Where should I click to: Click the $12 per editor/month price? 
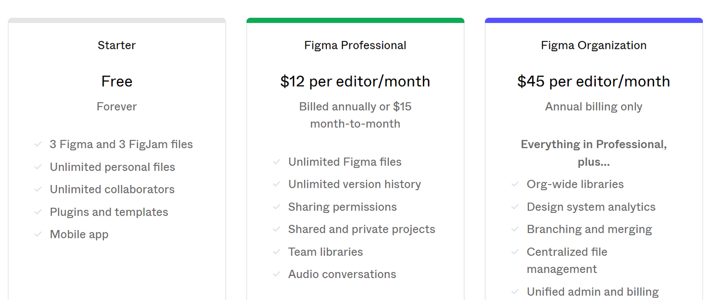(355, 82)
